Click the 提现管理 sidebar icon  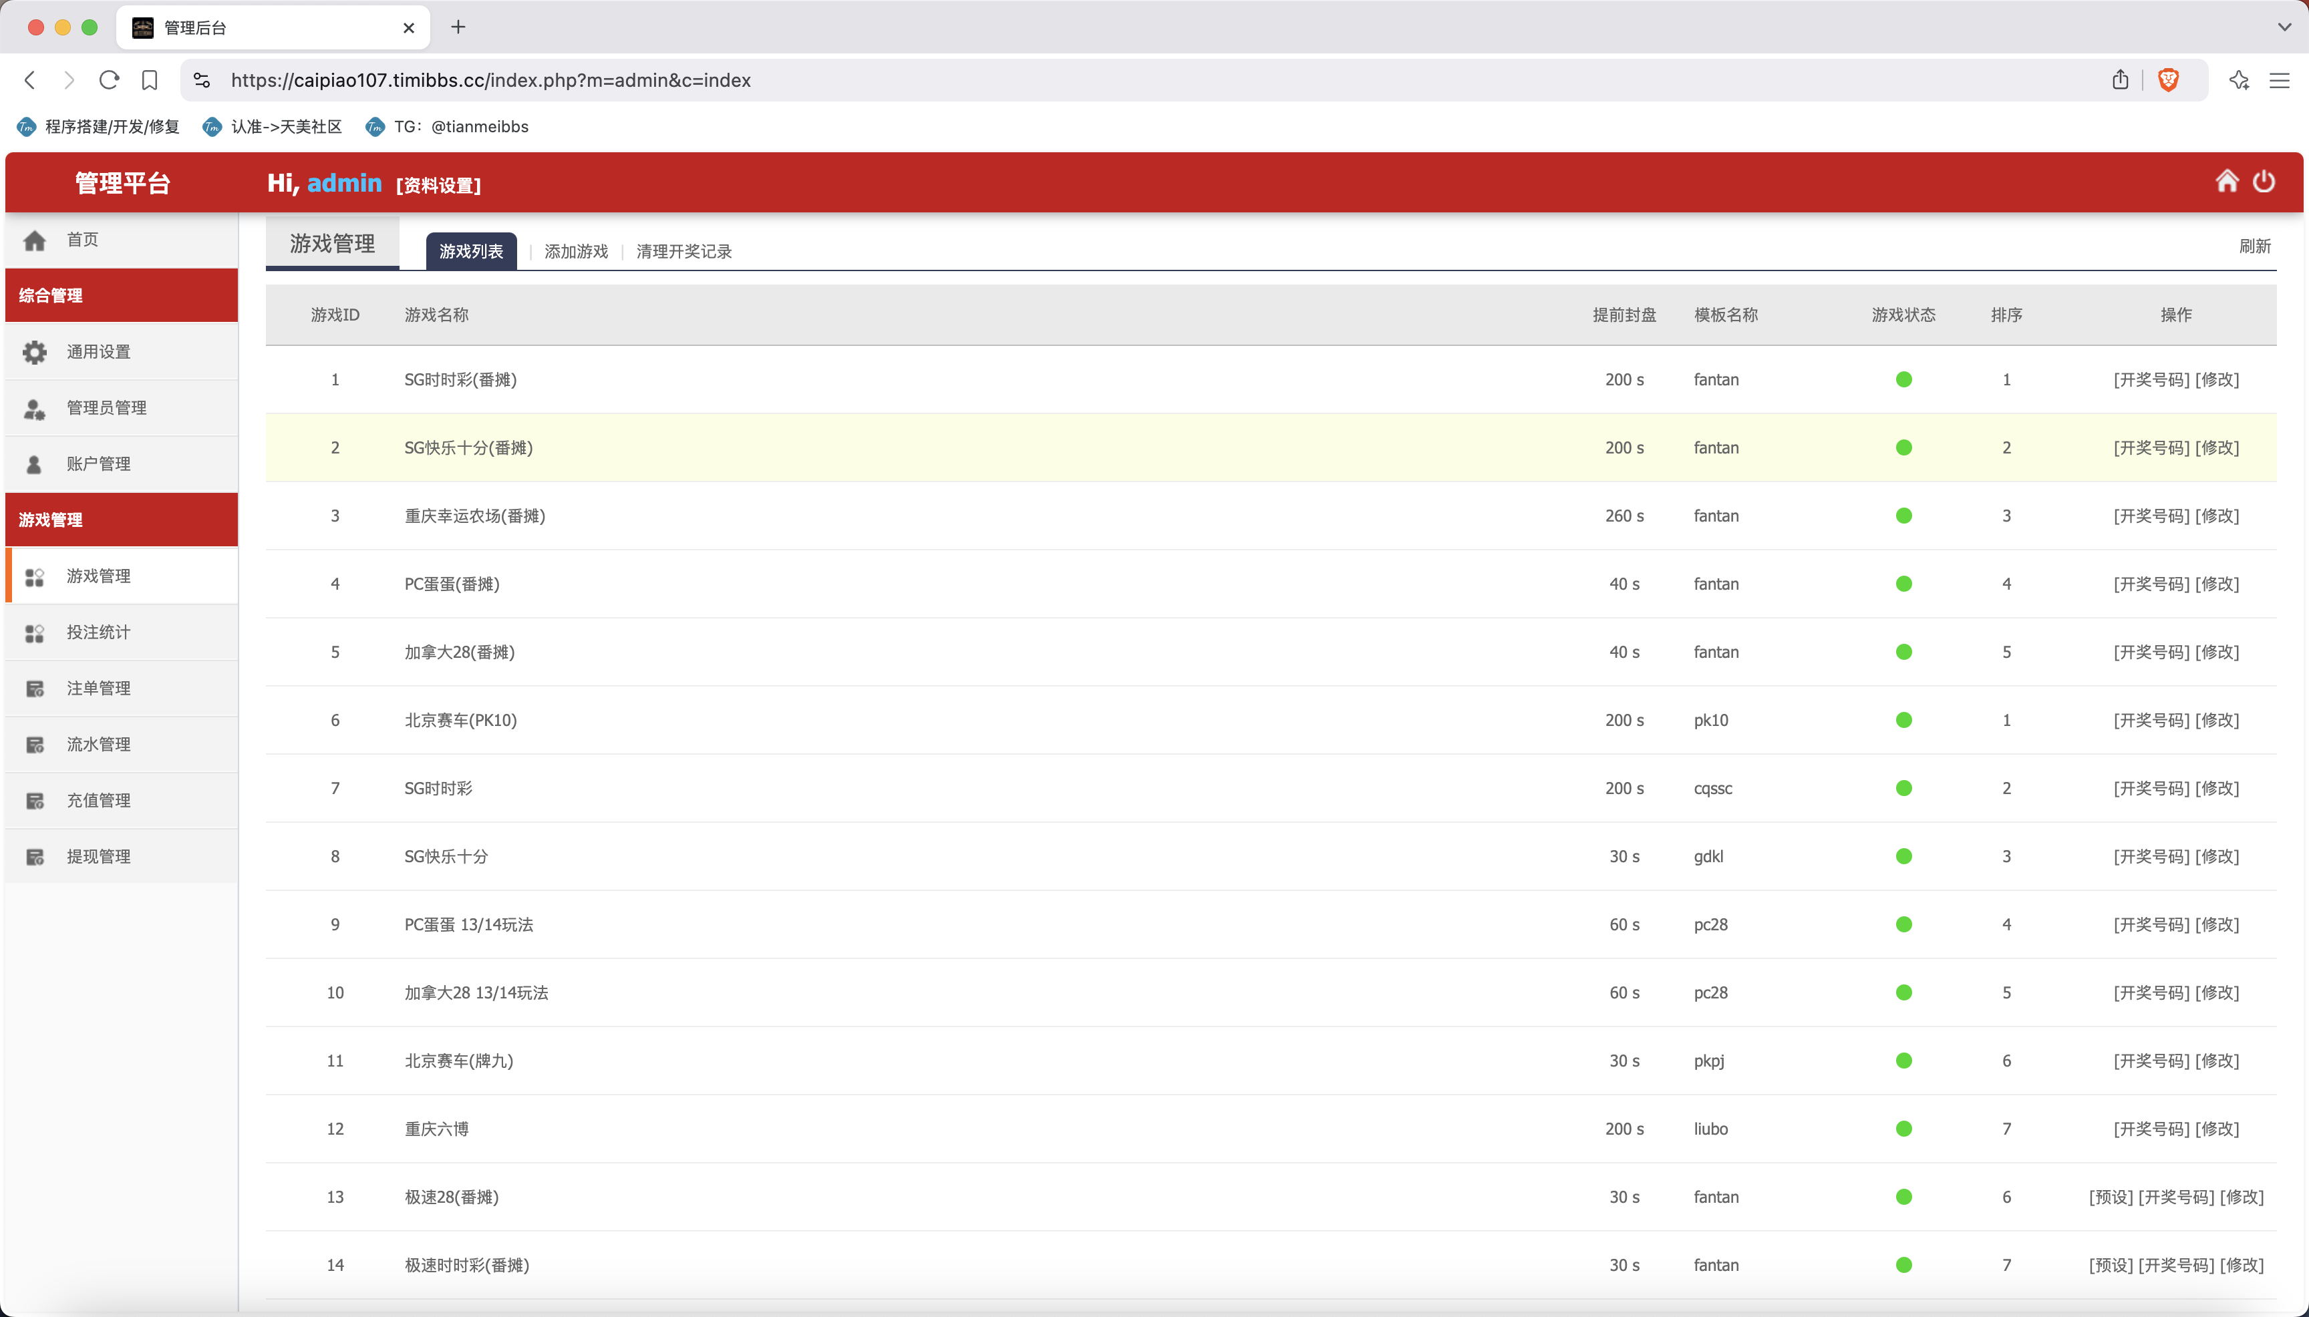(x=35, y=858)
